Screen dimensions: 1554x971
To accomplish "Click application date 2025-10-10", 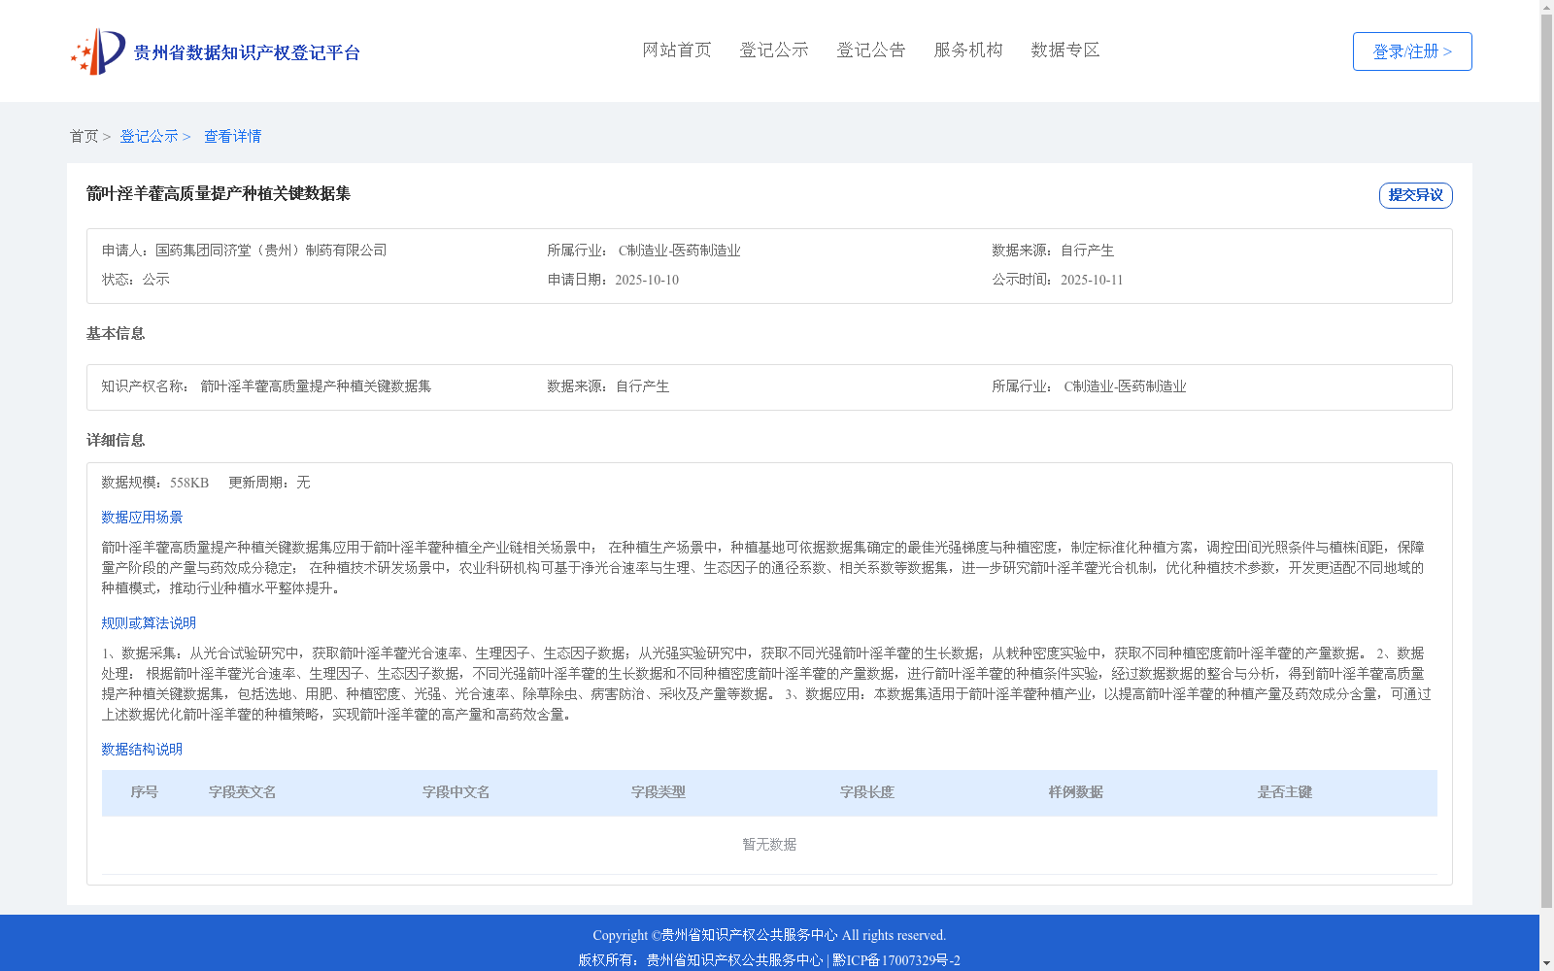I will [647, 280].
